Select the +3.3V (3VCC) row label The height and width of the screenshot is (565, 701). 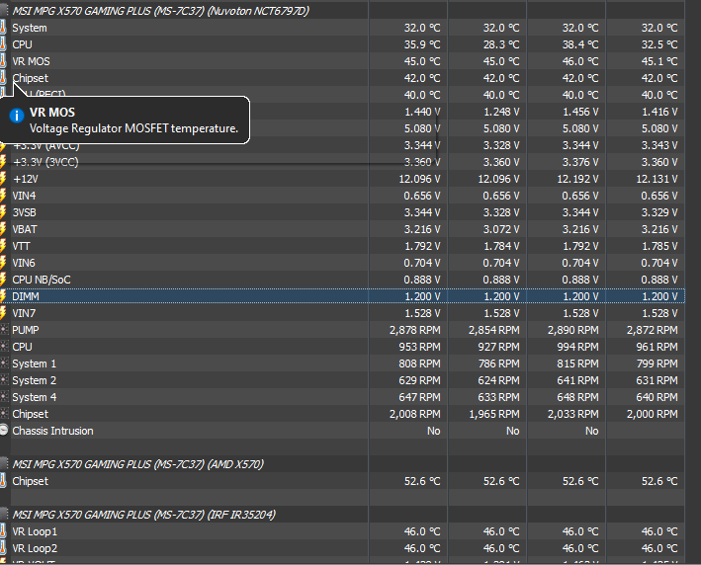tap(45, 162)
